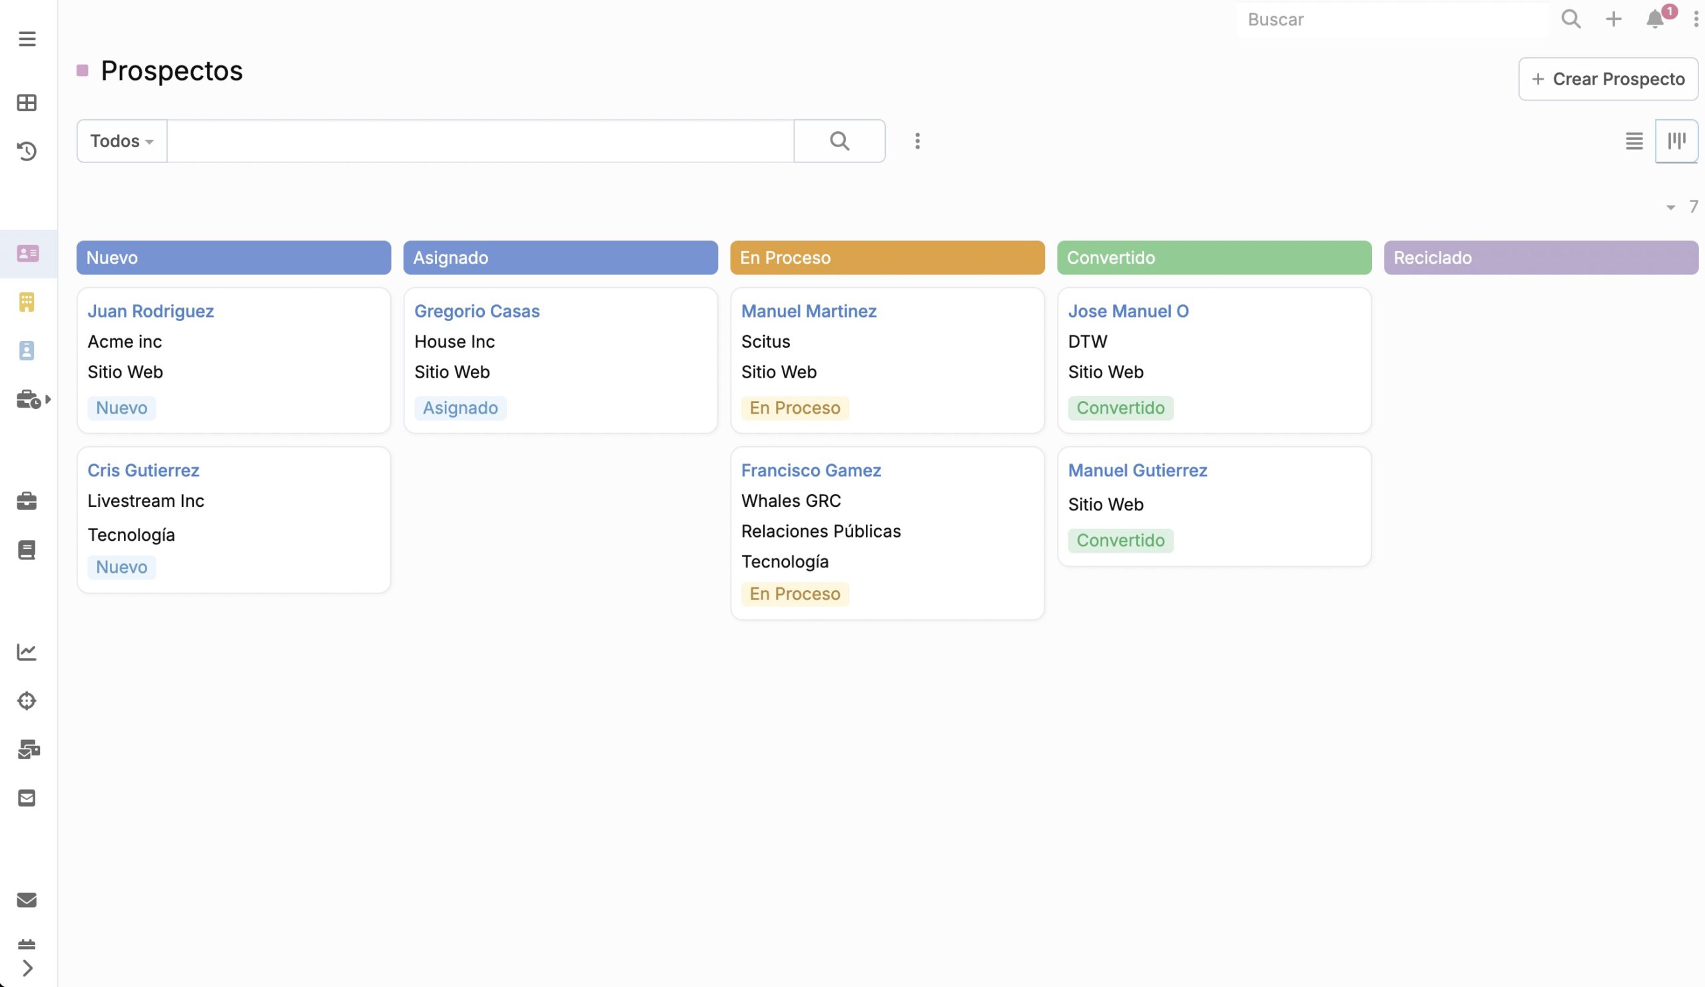Click Acme inc on Juan Rodriguez's card
Screen dimensions: 1705x987
[125, 342]
